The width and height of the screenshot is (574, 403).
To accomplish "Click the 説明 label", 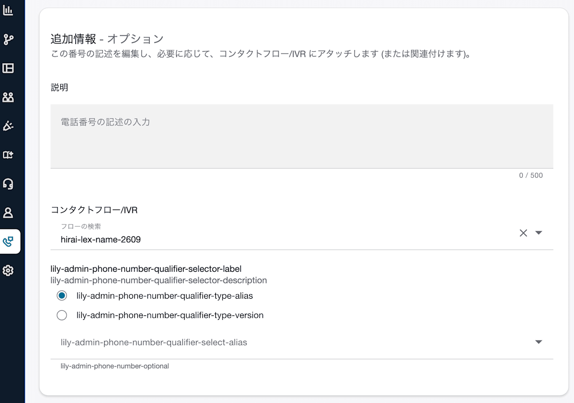I will point(59,88).
